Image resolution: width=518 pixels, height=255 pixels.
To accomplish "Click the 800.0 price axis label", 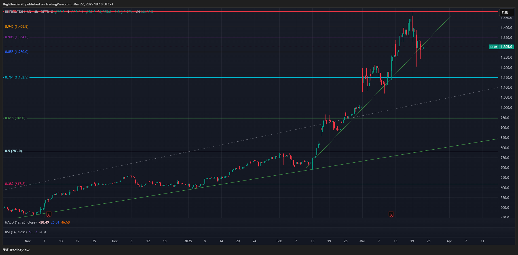I will pos(505,148).
